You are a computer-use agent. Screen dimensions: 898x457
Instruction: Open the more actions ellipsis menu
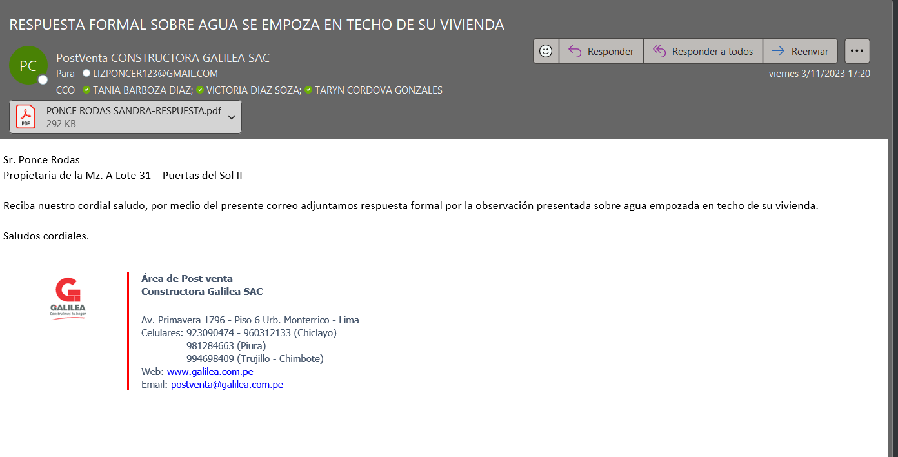pyautogui.click(x=857, y=51)
